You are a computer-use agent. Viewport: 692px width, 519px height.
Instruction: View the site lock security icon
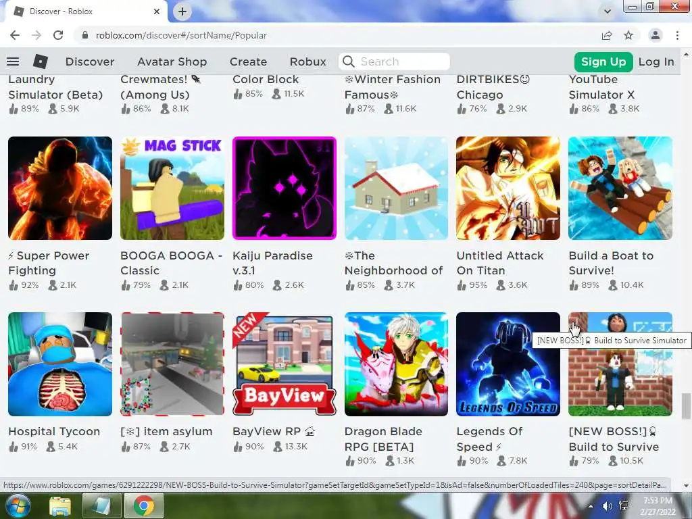pos(85,35)
